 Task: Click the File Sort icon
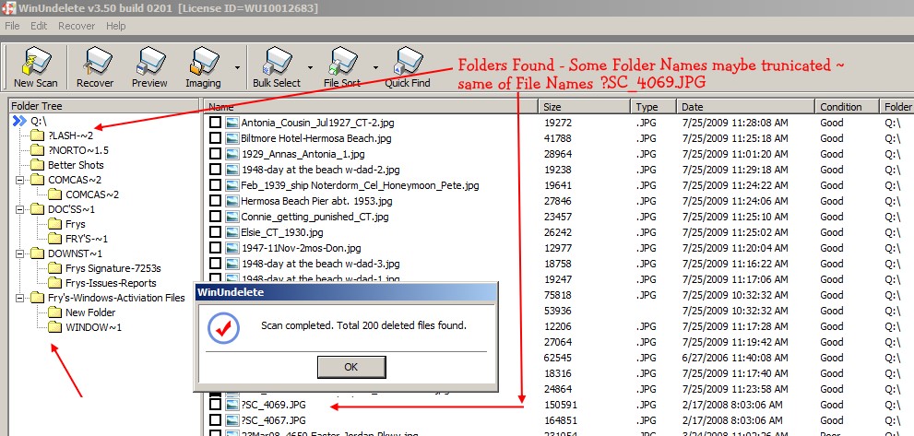(342, 66)
